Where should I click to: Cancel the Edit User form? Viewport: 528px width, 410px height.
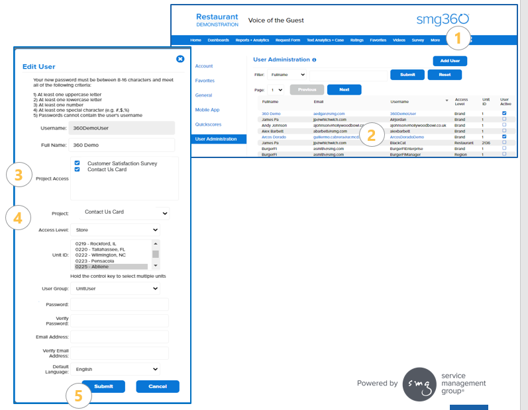click(157, 386)
